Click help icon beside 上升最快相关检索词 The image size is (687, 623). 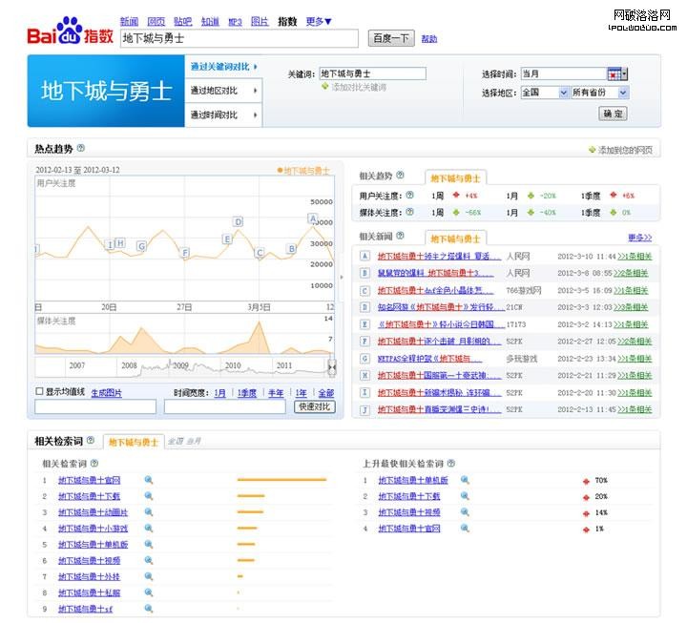[450, 463]
